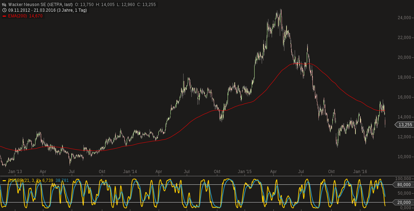The width and height of the screenshot is (414, 211).
Task: Select the Wacker Neuson SE chart title
Action: coord(28,4)
